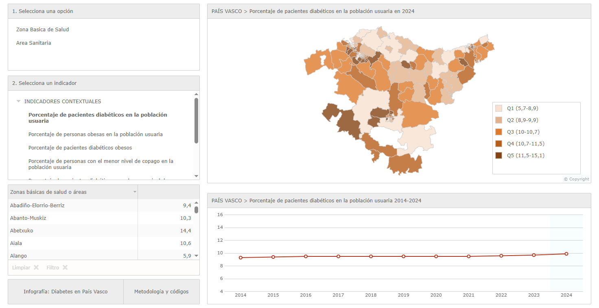
Task: Select Porcentaje de personas obesas indicator
Action: click(x=95, y=134)
